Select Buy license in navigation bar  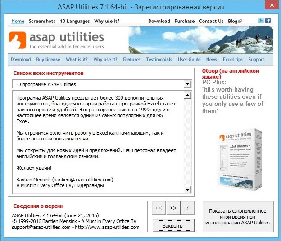click(x=48, y=60)
